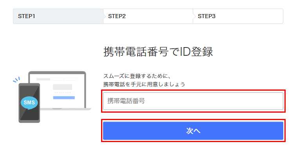The width and height of the screenshot is (297, 157).
Task: Focus the 携帯電話番号 input field
Action: coord(193,101)
